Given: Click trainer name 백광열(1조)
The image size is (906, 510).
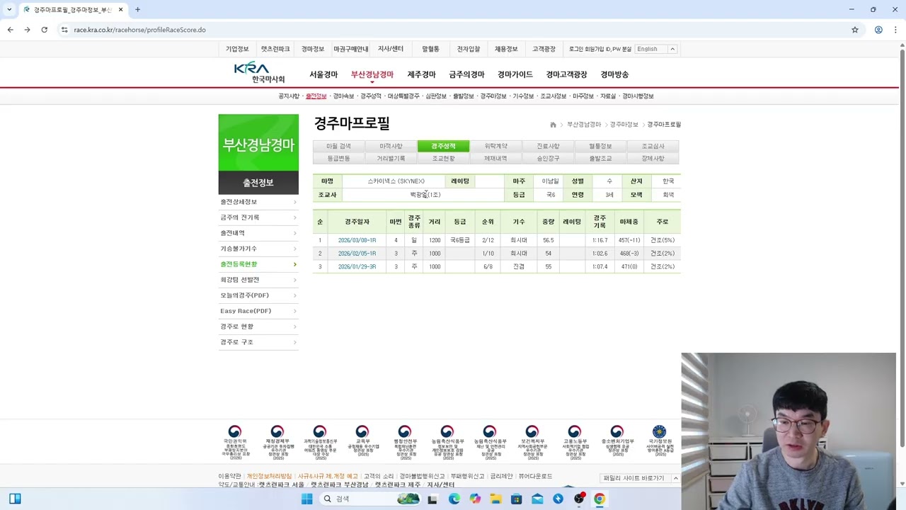Looking at the screenshot, I should coord(425,195).
